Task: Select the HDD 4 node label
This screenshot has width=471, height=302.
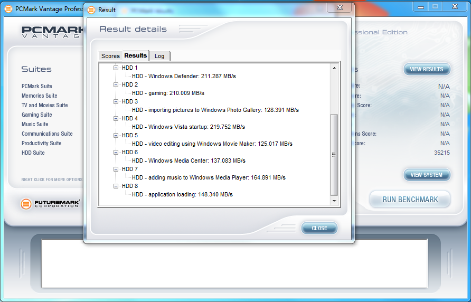Action: tap(130, 118)
